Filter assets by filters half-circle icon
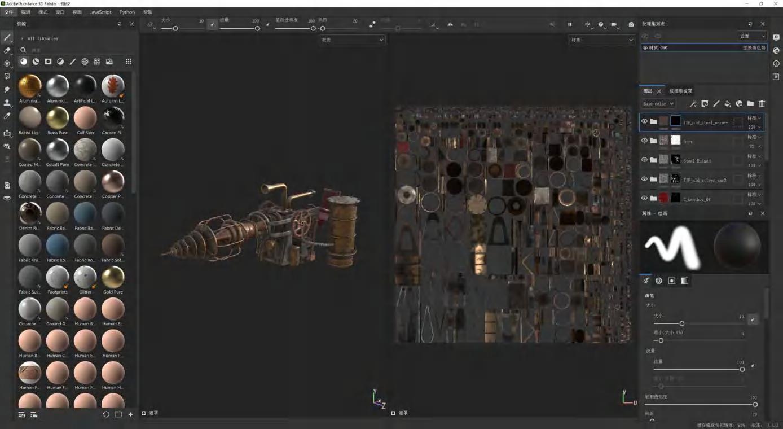The width and height of the screenshot is (783, 429). point(60,62)
